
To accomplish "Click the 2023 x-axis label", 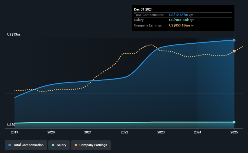I will click(x=161, y=132).
